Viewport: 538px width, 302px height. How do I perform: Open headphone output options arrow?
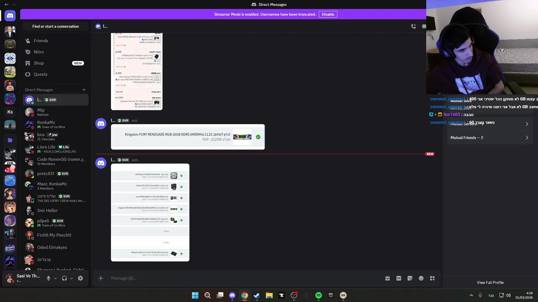pos(71,278)
